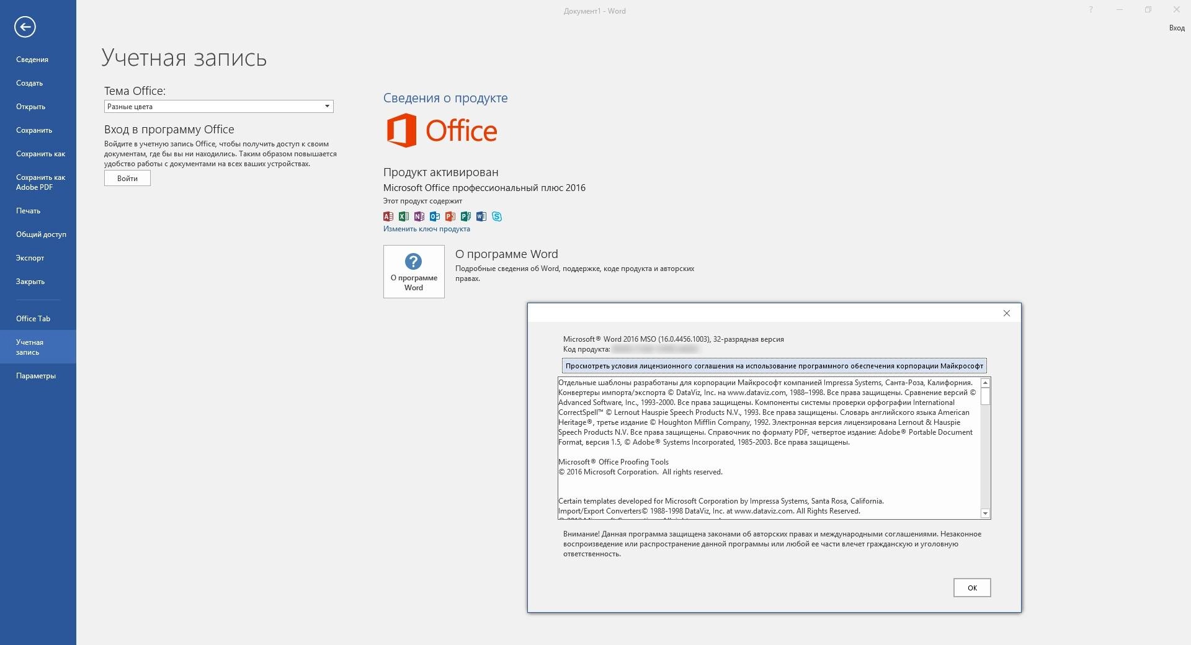Image resolution: width=1191 pixels, height=645 pixels.
Task: Click the Войти sign-in button
Action: (x=127, y=179)
